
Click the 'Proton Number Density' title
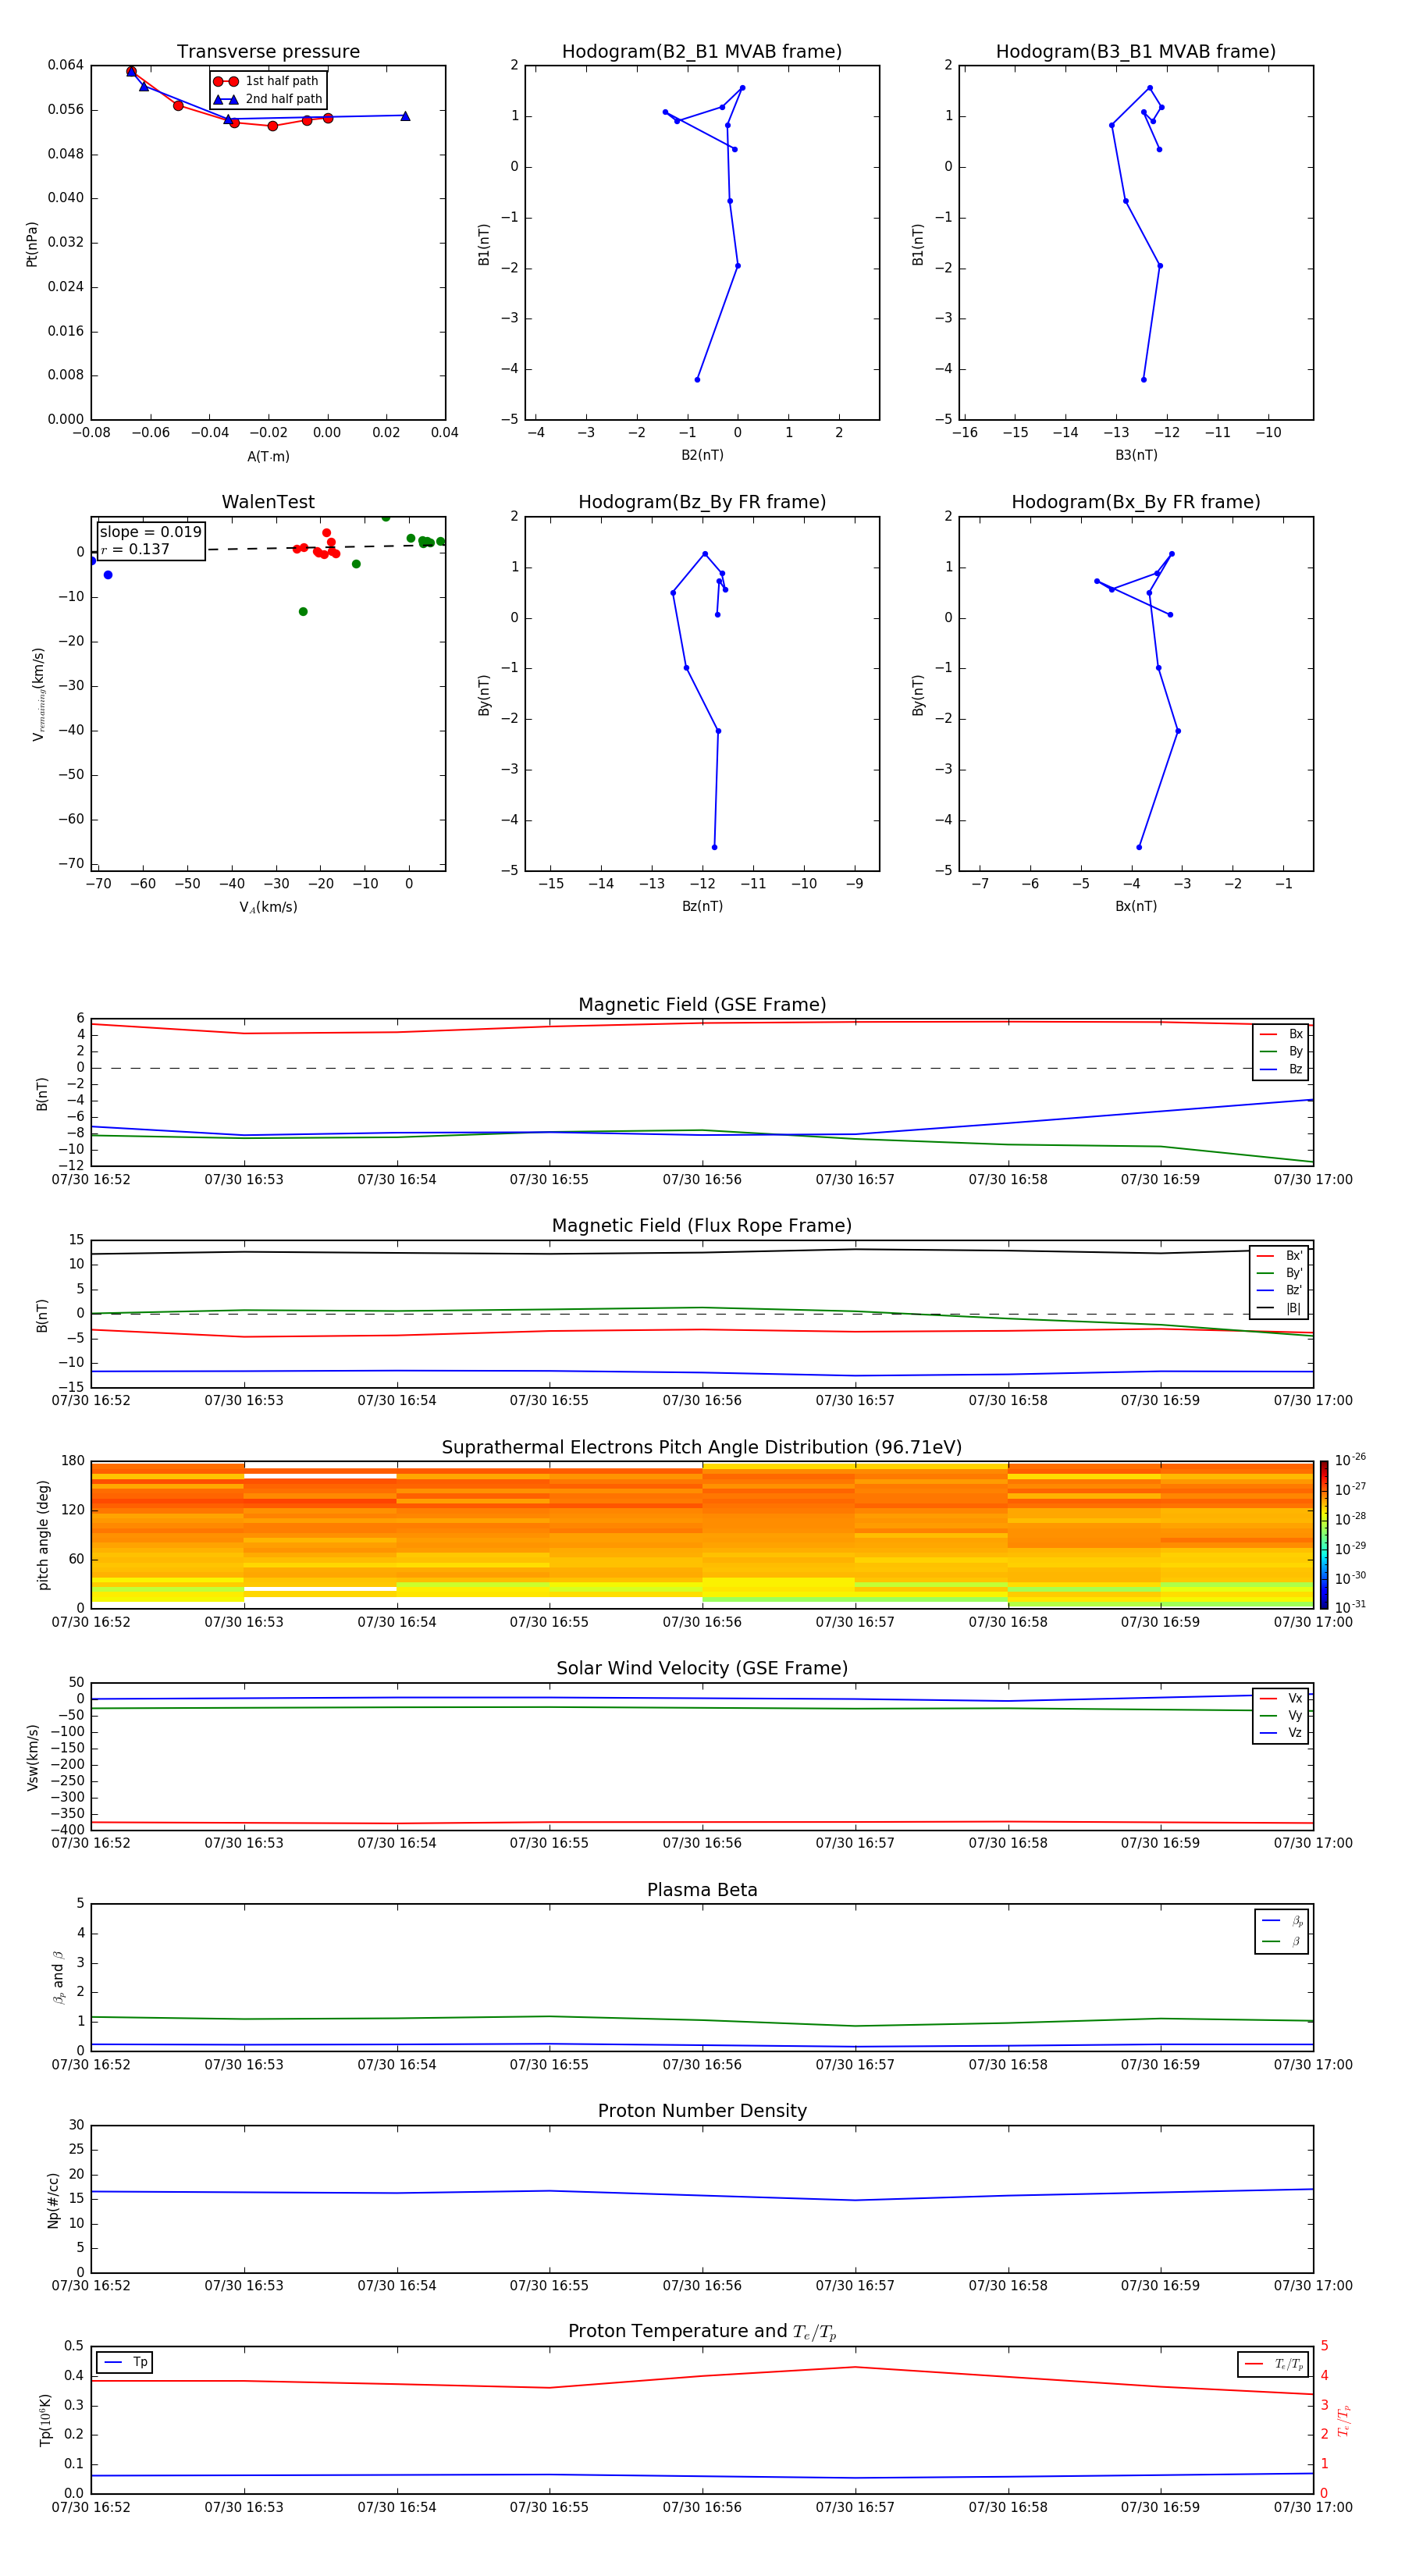[702, 2112]
